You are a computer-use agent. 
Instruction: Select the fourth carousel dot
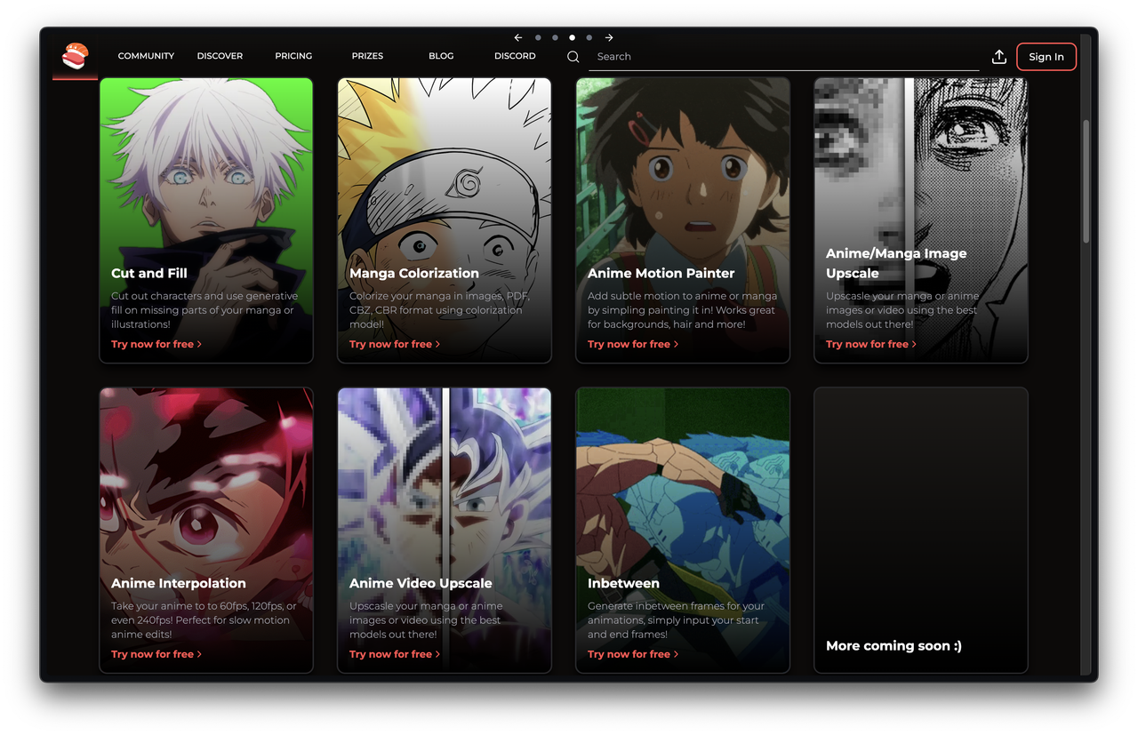tap(589, 38)
